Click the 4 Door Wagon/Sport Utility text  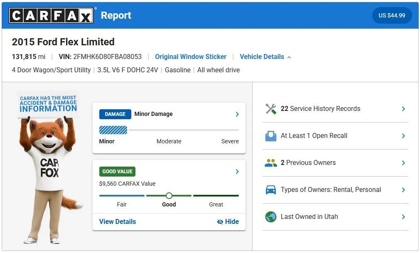[51, 70]
